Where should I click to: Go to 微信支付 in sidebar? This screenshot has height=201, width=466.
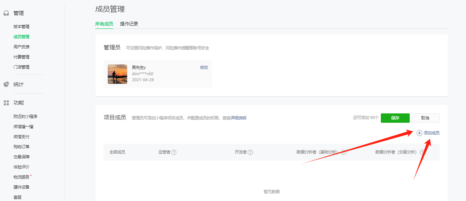coord(21,137)
